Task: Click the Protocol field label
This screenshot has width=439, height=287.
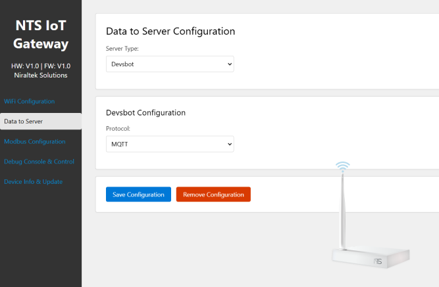Action: tap(118, 128)
